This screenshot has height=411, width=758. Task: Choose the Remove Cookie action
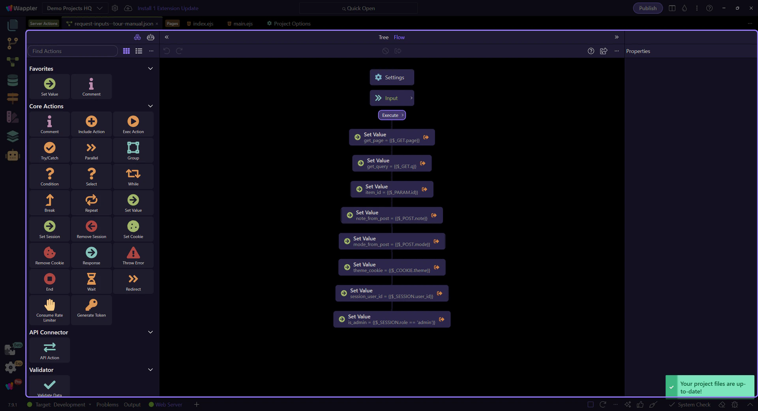tap(49, 255)
